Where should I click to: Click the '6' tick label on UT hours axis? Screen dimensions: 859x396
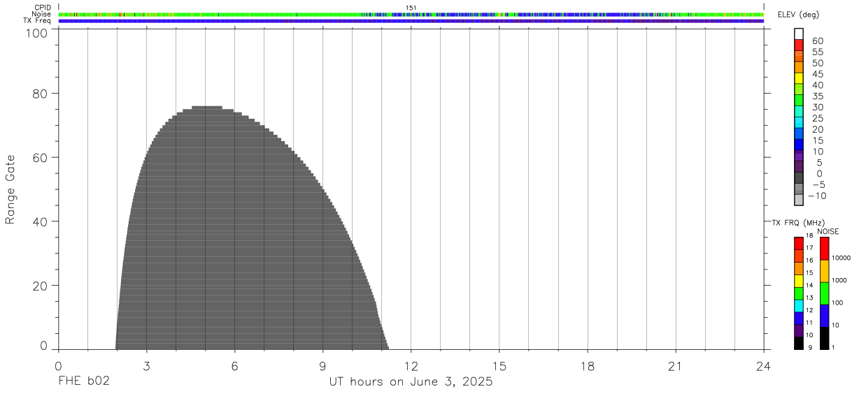[234, 366]
